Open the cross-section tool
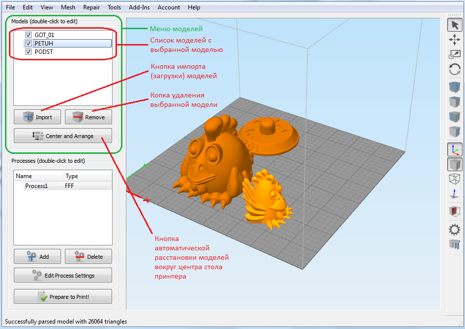The width and height of the screenshot is (465, 329). (x=454, y=211)
